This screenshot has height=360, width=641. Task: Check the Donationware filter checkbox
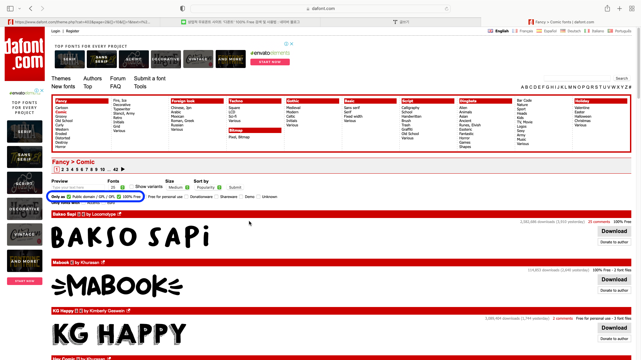click(186, 197)
